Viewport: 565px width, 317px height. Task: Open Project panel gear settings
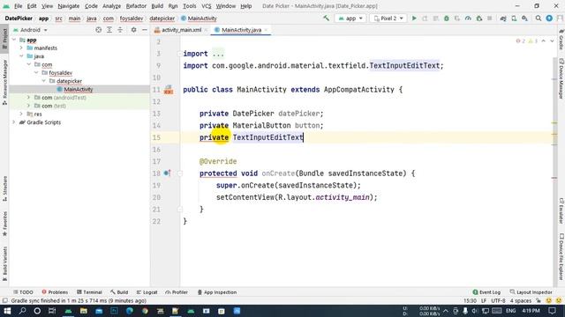pos(133,30)
